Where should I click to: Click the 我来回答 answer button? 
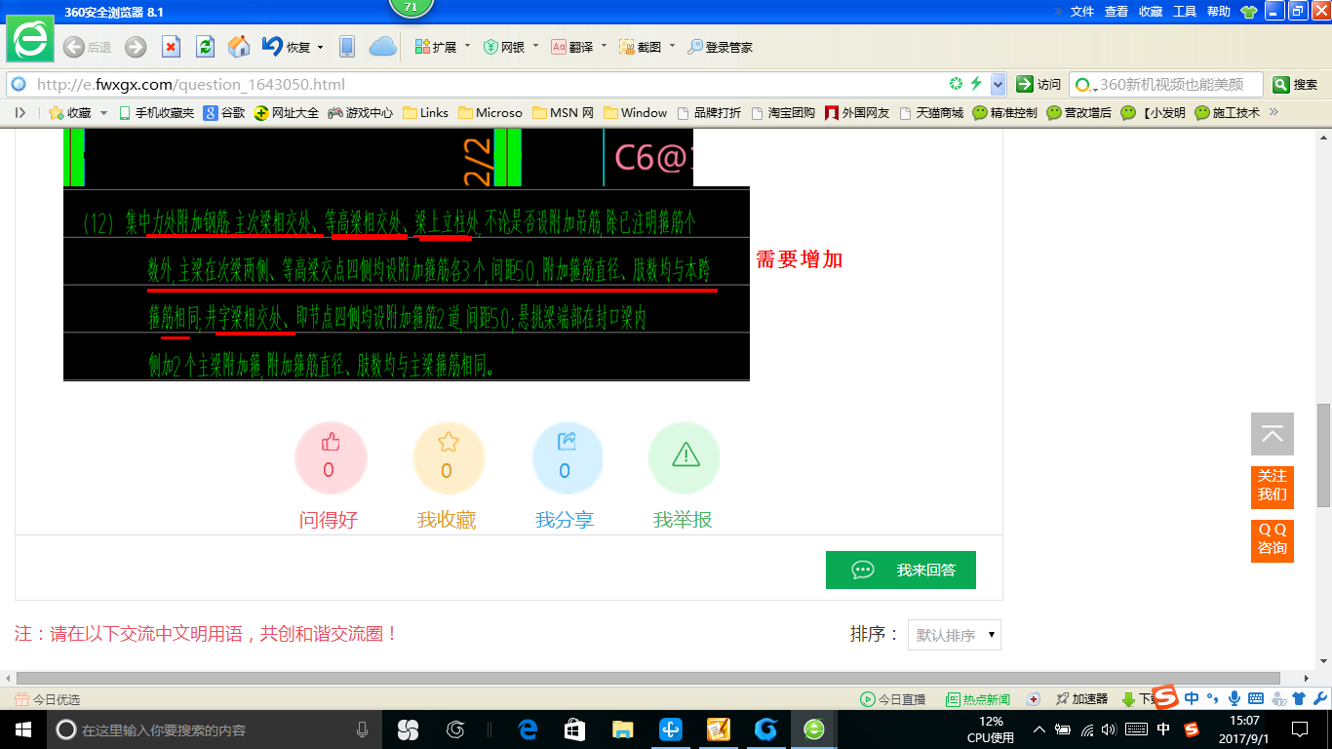point(901,570)
